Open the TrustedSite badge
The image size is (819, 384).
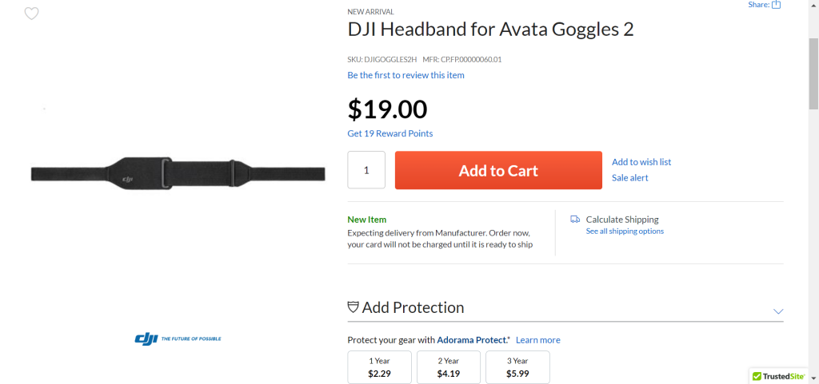pyautogui.click(x=779, y=375)
